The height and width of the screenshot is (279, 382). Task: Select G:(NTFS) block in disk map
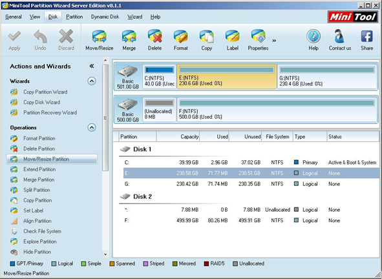[327, 77]
